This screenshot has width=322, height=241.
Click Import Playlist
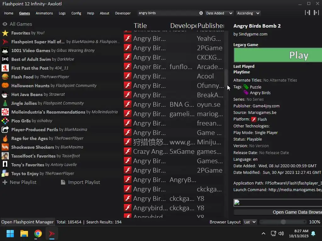pos(80,182)
